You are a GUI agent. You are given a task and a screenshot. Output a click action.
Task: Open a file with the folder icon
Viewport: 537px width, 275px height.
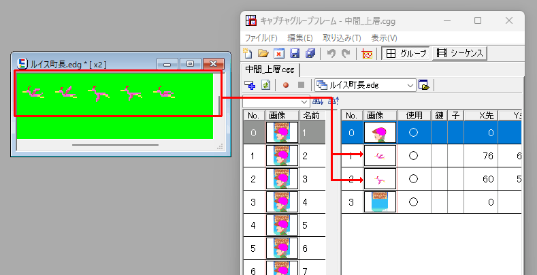(x=263, y=53)
